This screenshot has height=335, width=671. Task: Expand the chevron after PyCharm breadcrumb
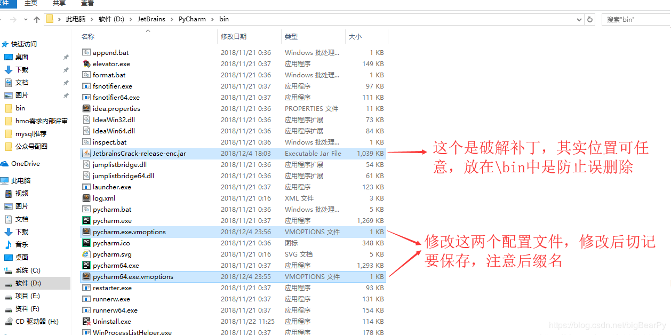(x=212, y=19)
